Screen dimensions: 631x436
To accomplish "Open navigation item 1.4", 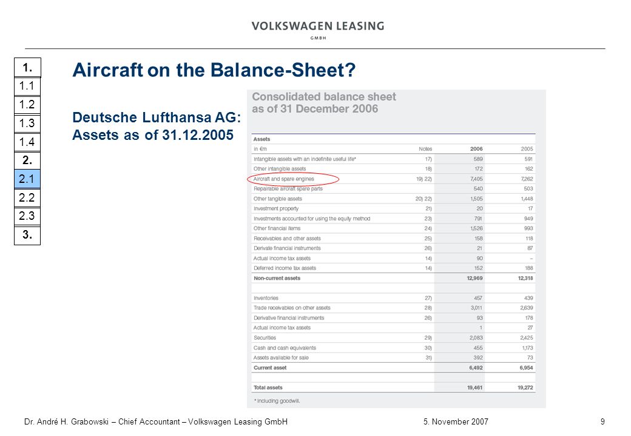I will 27,142.
